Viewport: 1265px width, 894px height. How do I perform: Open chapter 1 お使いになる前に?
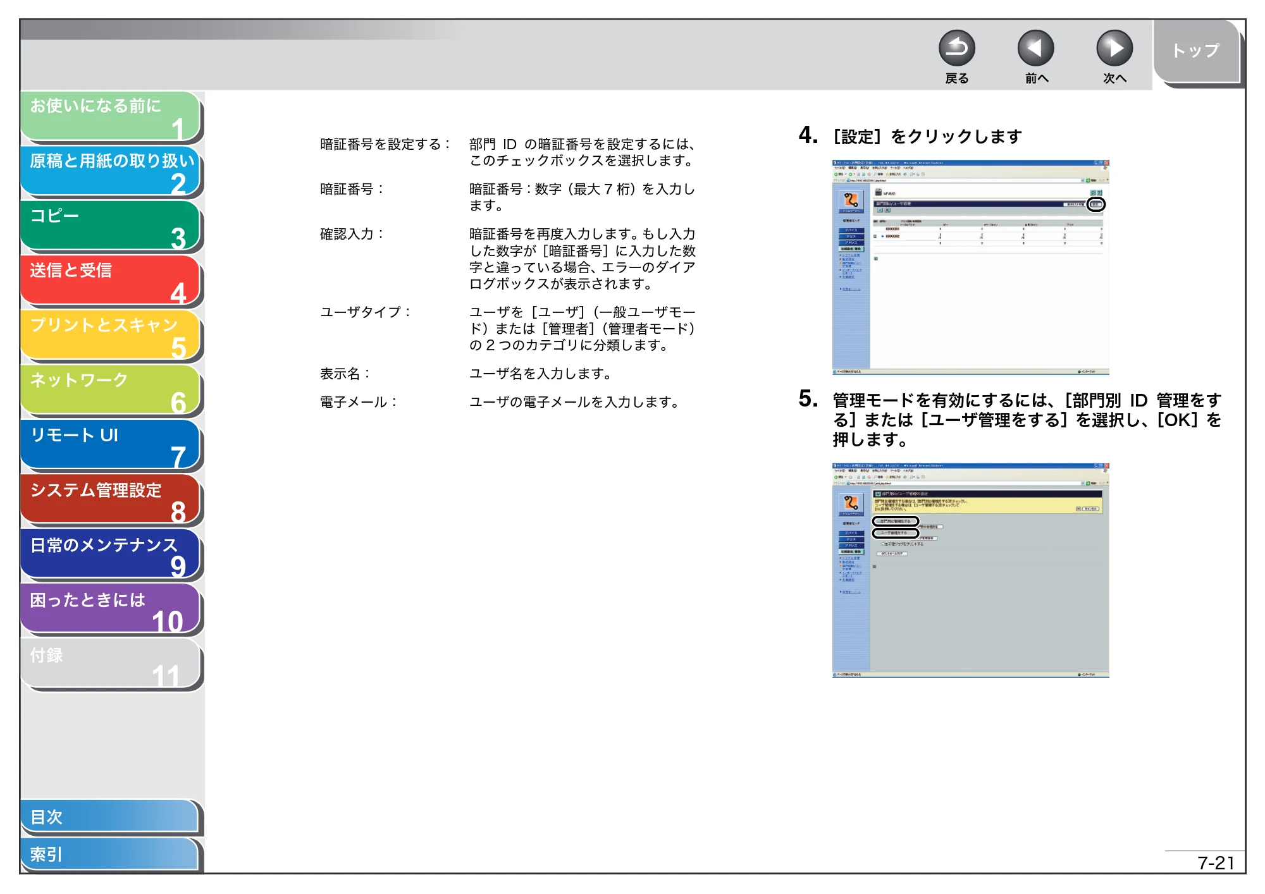click(111, 116)
